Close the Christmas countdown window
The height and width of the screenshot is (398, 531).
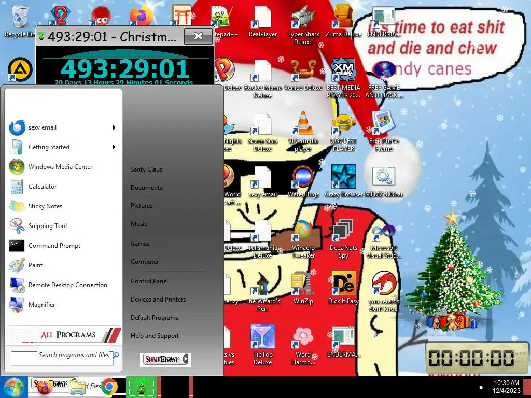tap(198, 36)
